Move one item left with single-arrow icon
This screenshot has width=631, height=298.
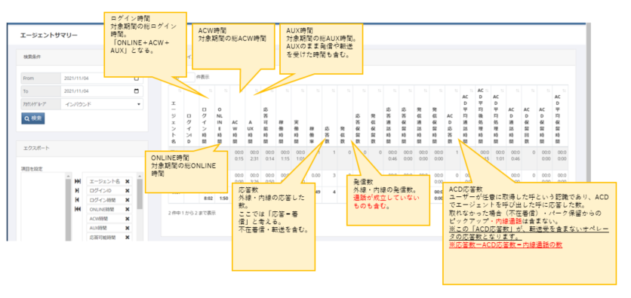pyautogui.click(x=77, y=200)
